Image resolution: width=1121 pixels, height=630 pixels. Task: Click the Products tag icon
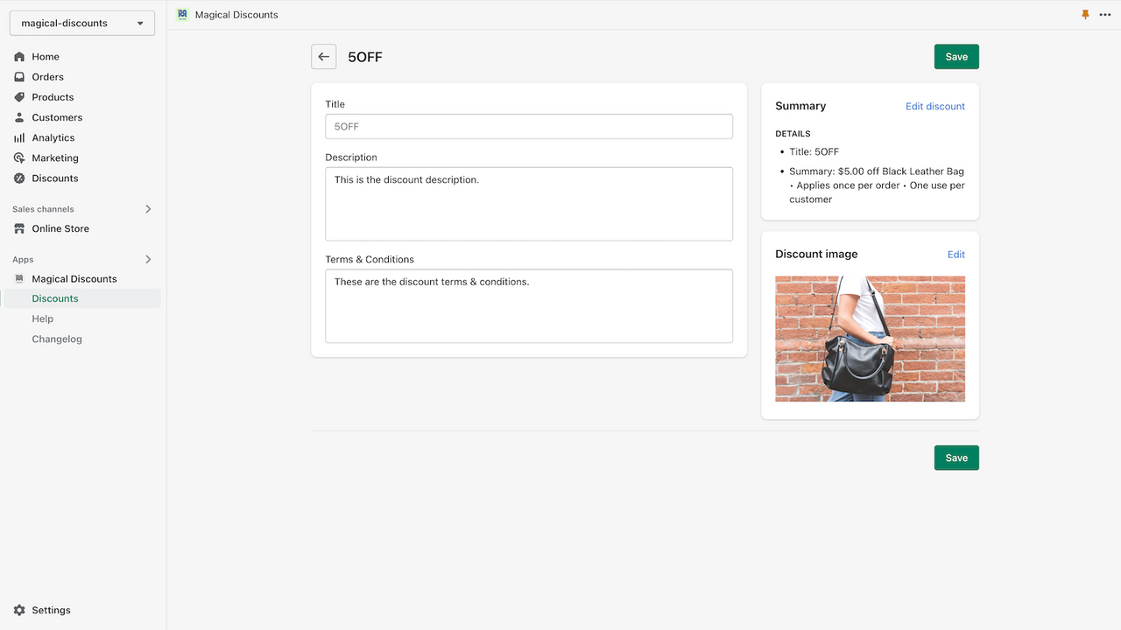(x=19, y=97)
